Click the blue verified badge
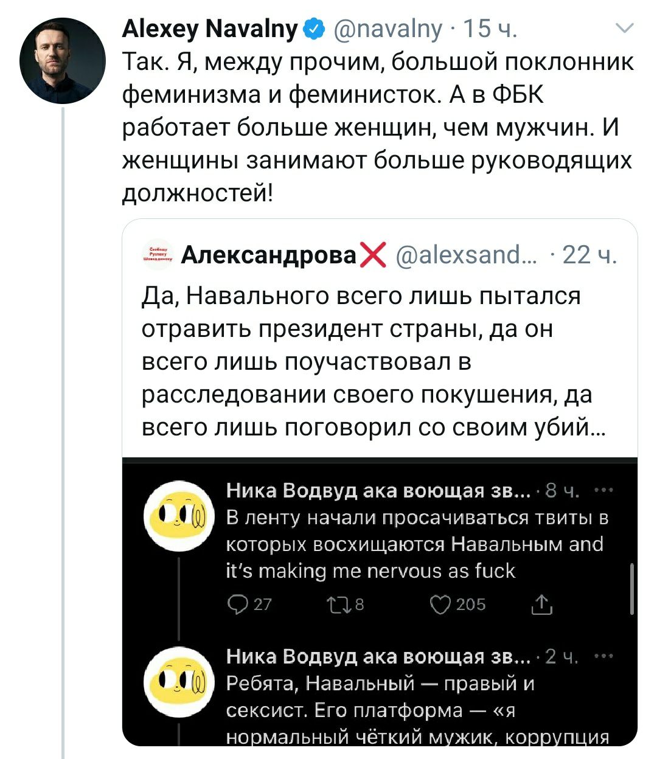Image resolution: width=657 pixels, height=759 pixels. coord(314,29)
